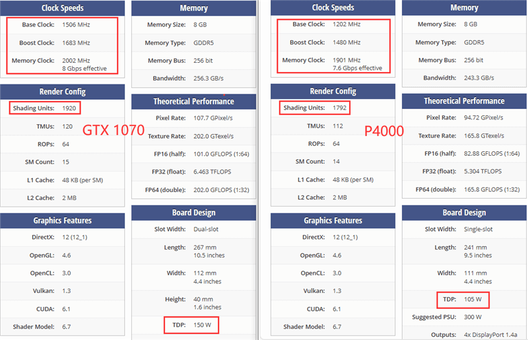Click the shading units value 1920
The image size is (528, 340).
69,108
